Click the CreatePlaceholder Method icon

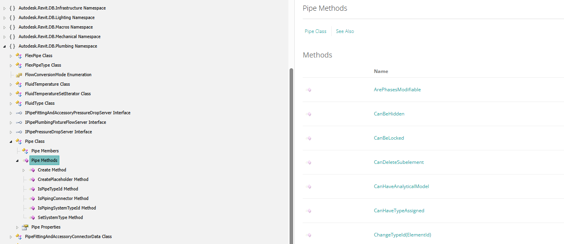[x=32, y=179]
